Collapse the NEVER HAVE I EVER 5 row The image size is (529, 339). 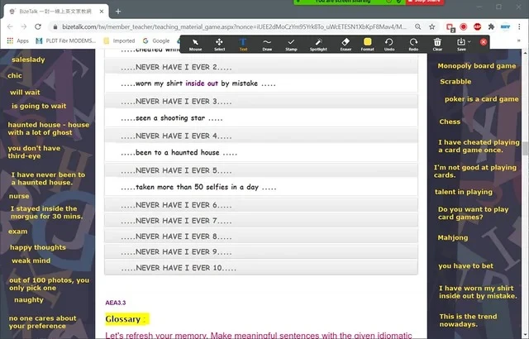pyautogui.click(x=261, y=170)
